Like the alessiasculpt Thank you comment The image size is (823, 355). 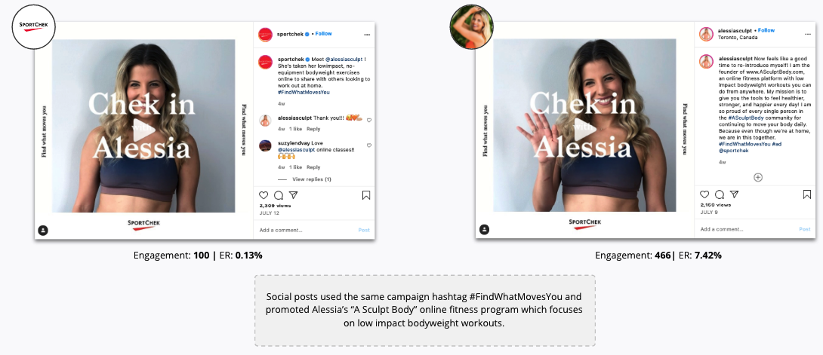pyautogui.click(x=369, y=121)
